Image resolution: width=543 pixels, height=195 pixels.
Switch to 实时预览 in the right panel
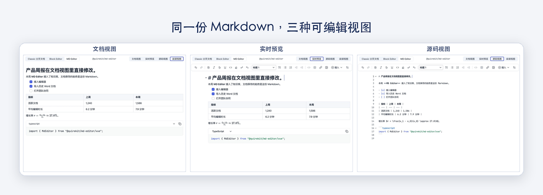[484, 59]
